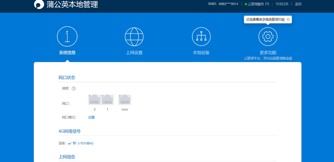
Task: Click the LAN port 2 icon
Action: pos(95,100)
